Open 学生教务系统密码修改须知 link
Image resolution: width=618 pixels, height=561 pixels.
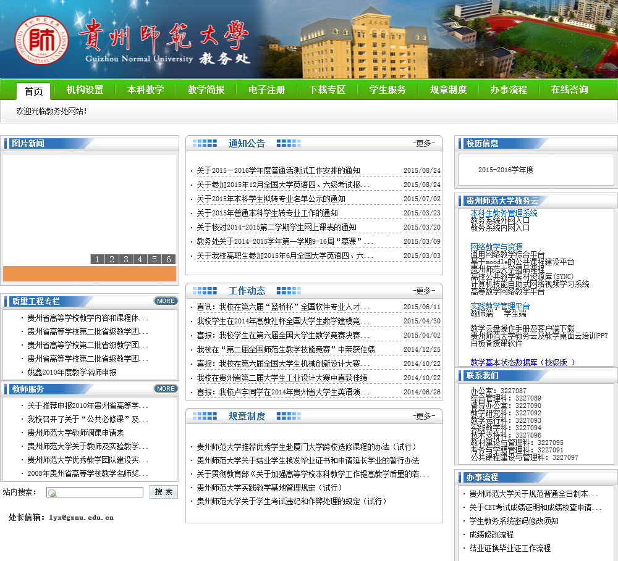tap(514, 521)
